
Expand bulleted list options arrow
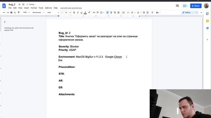pos(135,13)
